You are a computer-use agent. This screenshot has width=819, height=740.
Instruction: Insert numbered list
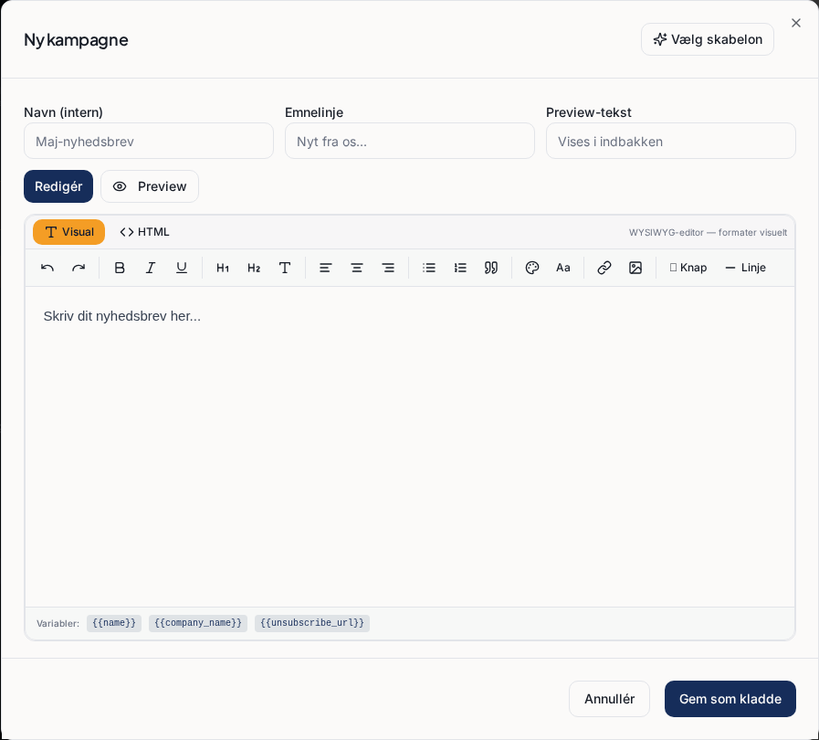(460, 268)
